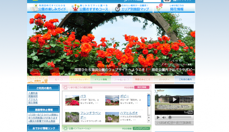Open the 季節のみどころ tab
This screenshot has width=229, height=132.
tap(143, 80)
